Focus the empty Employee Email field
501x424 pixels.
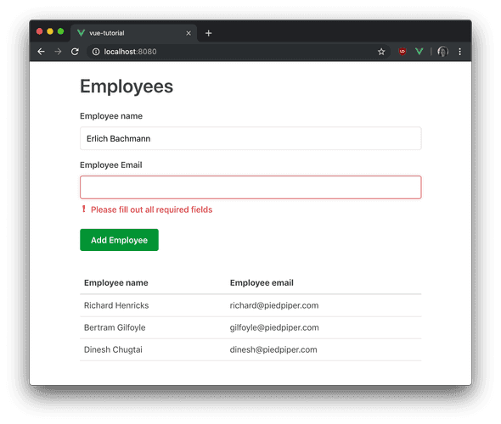tap(250, 187)
